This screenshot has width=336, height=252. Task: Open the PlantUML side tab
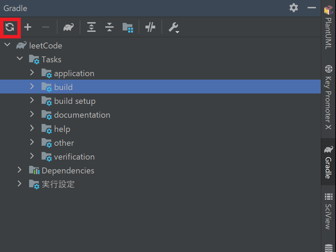(x=328, y=28)
